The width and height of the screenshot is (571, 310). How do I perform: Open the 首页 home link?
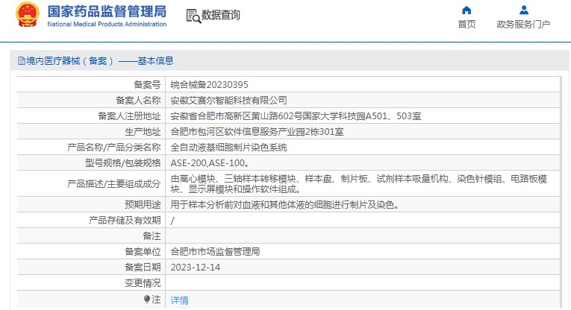point(467,25)
